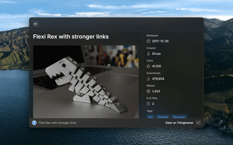Click the heading Flexi Rex with stronger links
Screen dimensions: 233x145
(x=71, y=37)
